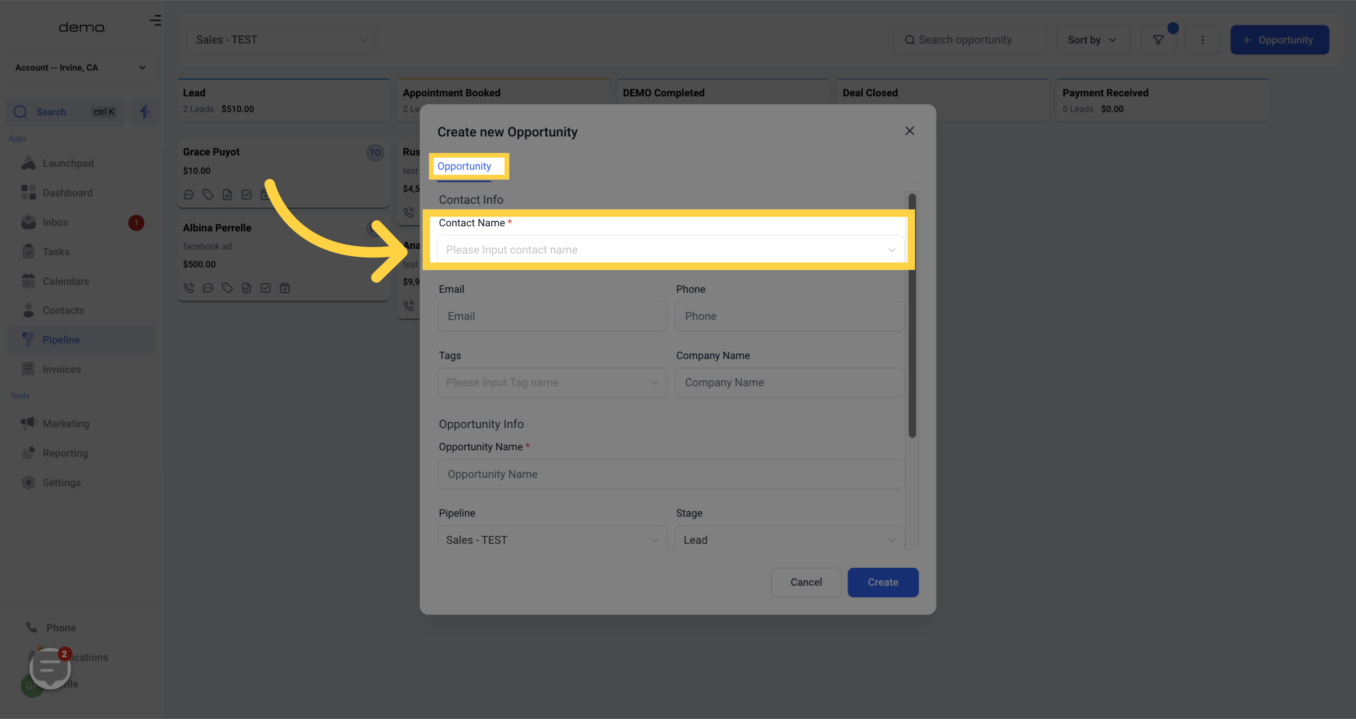Viewport: 1356px width, 719px height.
Task: Click the phone icon on Albina Perrelle card
Action: pyautogui.click(x=188, y=288)
